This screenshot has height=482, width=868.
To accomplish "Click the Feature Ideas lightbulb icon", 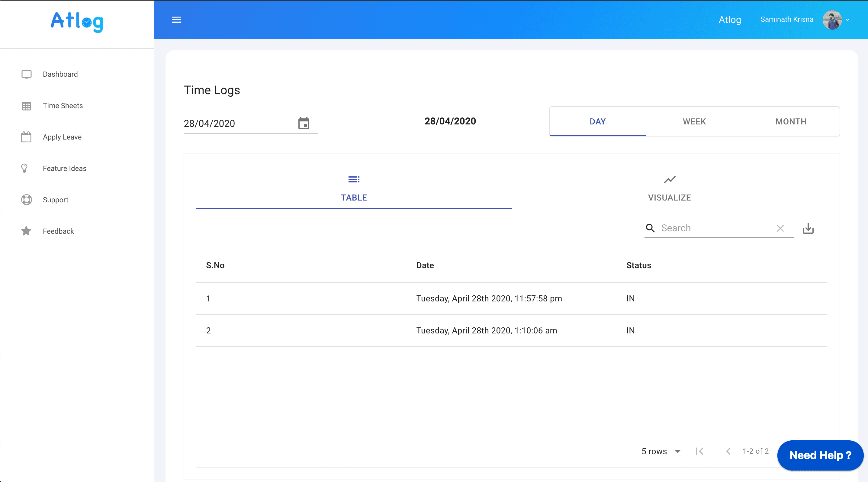I will pyautogui.click(x=24, y=169).
